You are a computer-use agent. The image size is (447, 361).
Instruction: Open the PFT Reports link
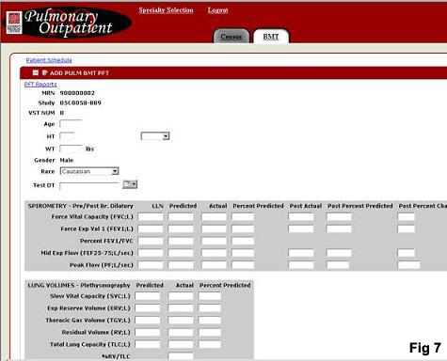click(40, 85)
